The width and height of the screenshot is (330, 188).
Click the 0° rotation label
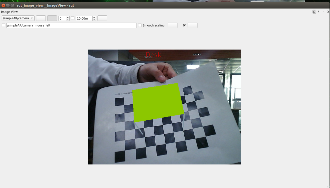pyautogui.click(x=184, y=25)
